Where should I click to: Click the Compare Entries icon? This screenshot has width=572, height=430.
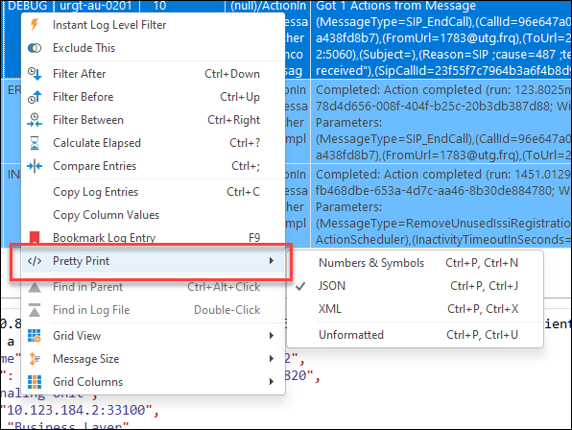pyautogui.click(x=35, y=166)
